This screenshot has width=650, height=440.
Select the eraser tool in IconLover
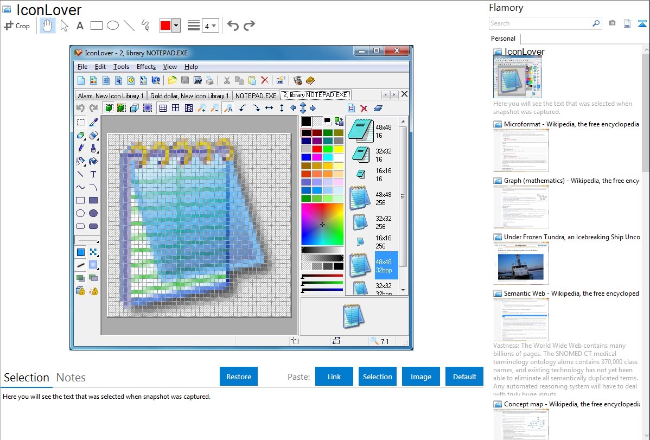pos(94,135)
